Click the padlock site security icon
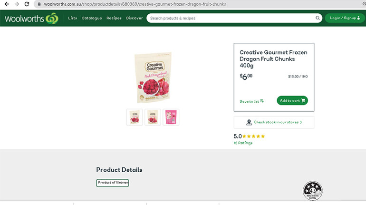The height and width of the screenshot is (205, 366). (39, 4)
